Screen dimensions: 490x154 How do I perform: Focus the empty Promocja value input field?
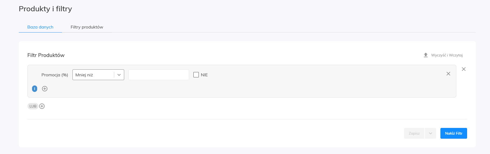point(159,75)
